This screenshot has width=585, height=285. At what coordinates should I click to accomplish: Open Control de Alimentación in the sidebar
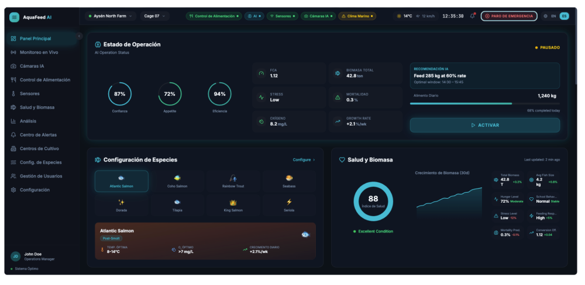[x=41, y=80]
